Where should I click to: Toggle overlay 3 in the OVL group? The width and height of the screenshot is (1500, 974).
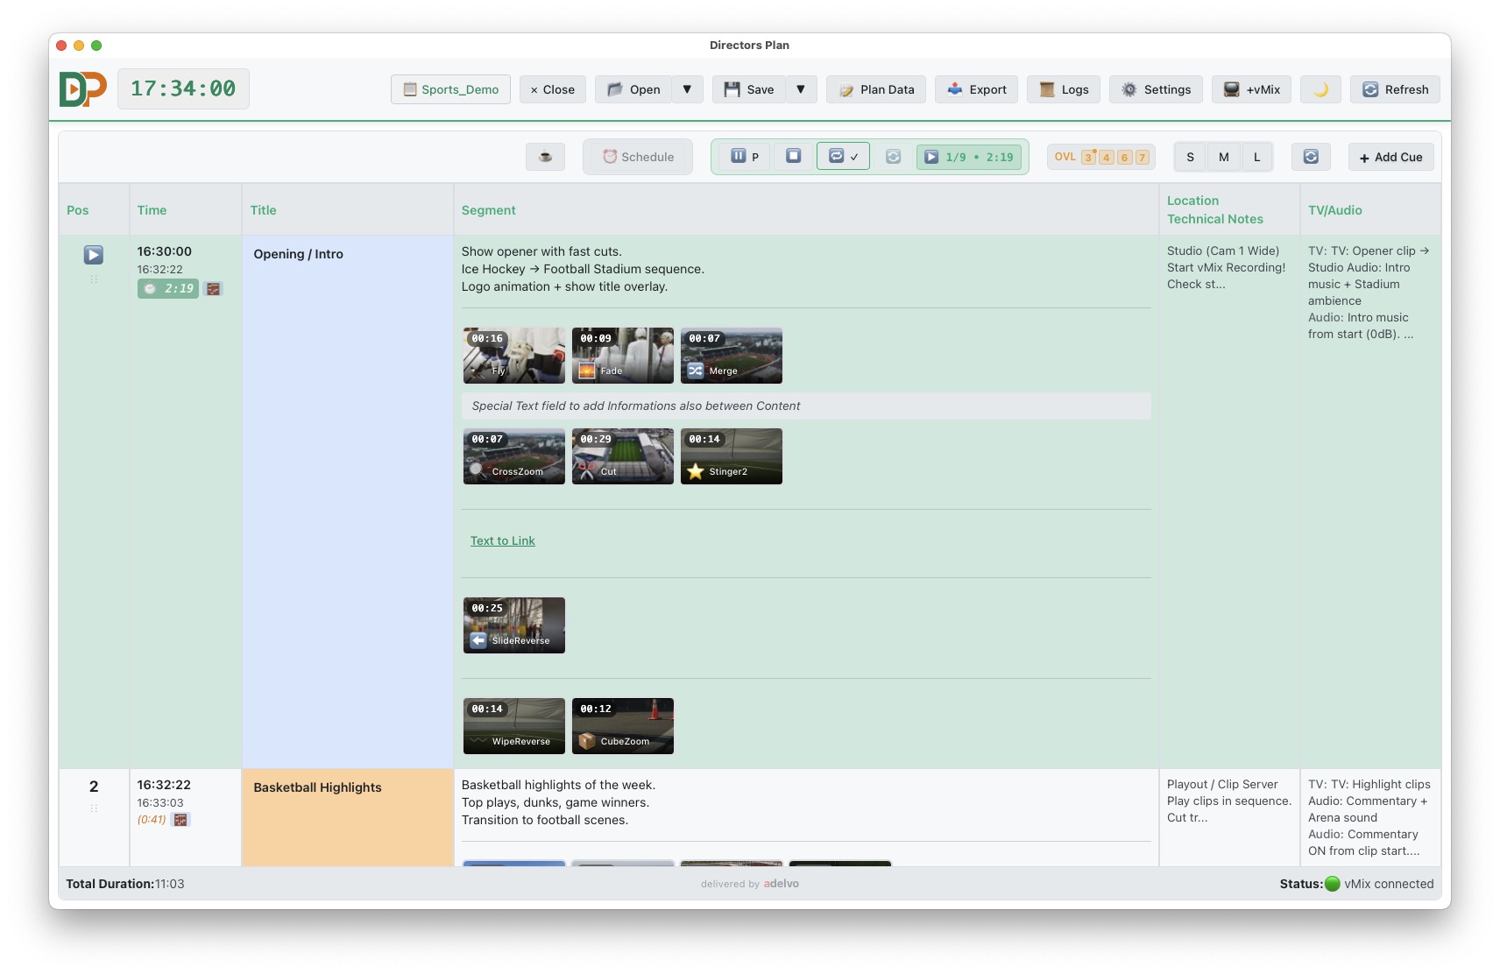[x=1087, y=156]
